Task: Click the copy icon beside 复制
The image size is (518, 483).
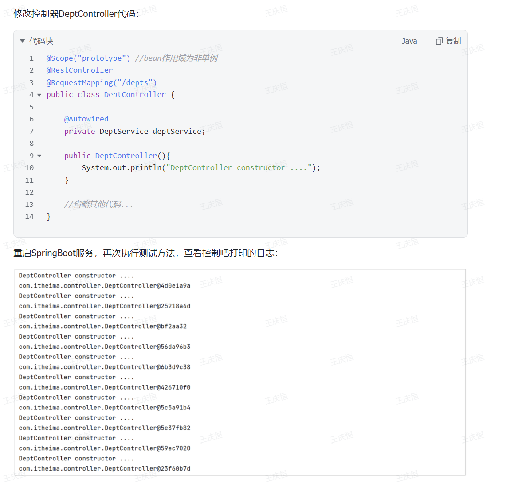Action: click(x=439, y=41)
